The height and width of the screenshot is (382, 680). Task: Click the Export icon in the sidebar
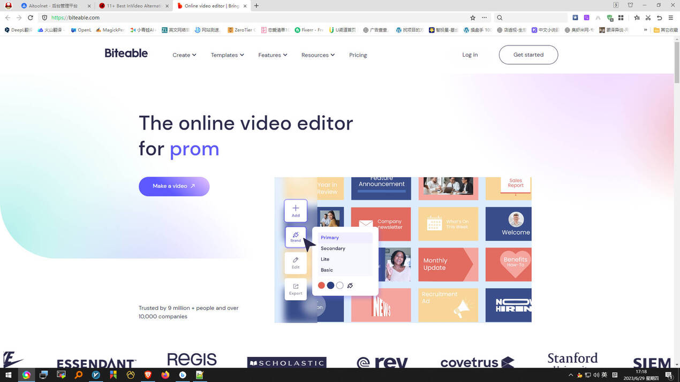[x=296, y=289]
